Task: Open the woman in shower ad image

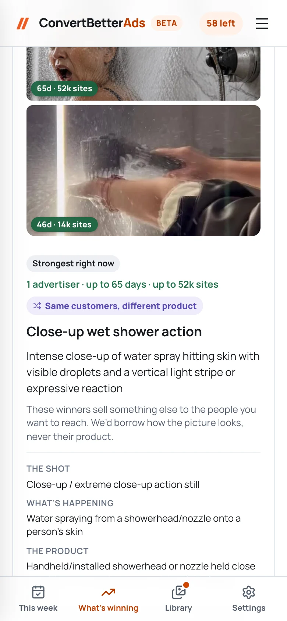Action: point(143,74)
